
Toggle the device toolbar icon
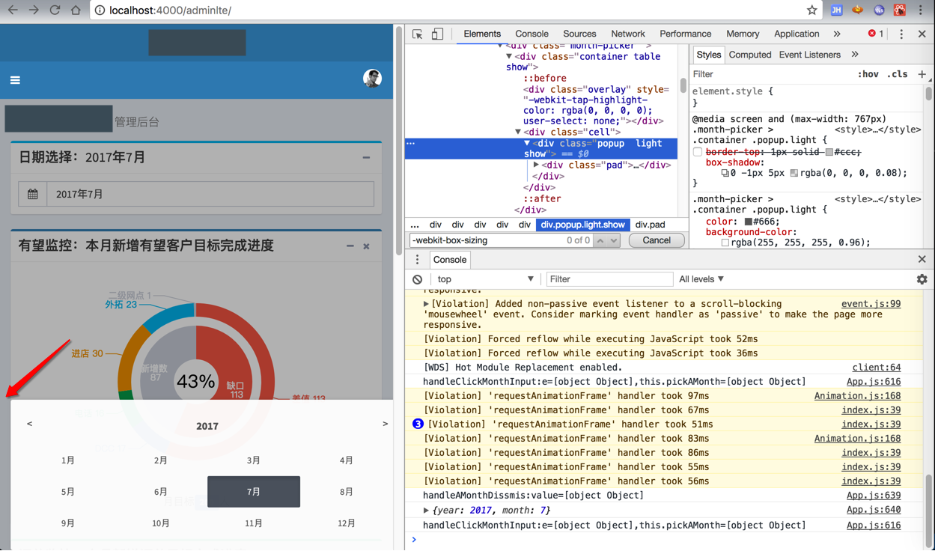tap(437, 34)
